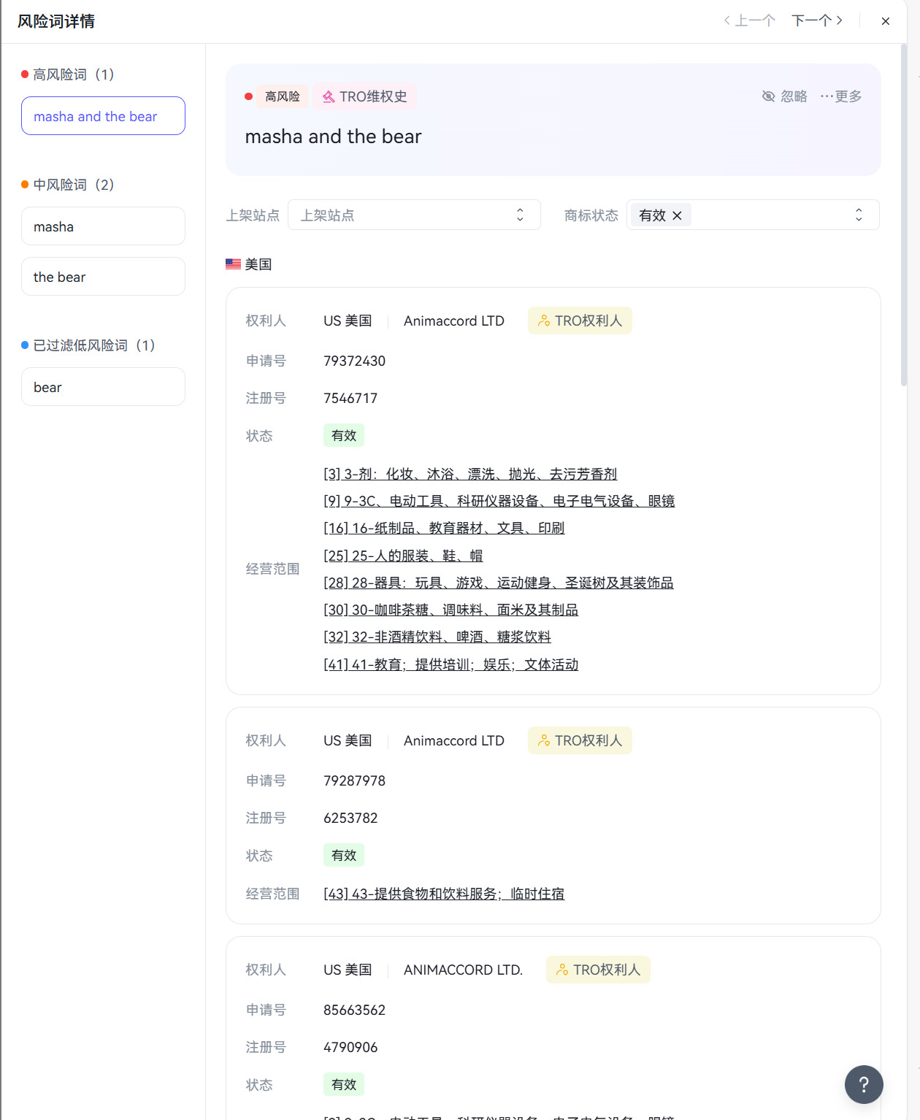Screen dimensions: 920x1120
Task: Open class [9] 3C、电动工具 link
Action: pyautogui.click(x=499, y=501)
